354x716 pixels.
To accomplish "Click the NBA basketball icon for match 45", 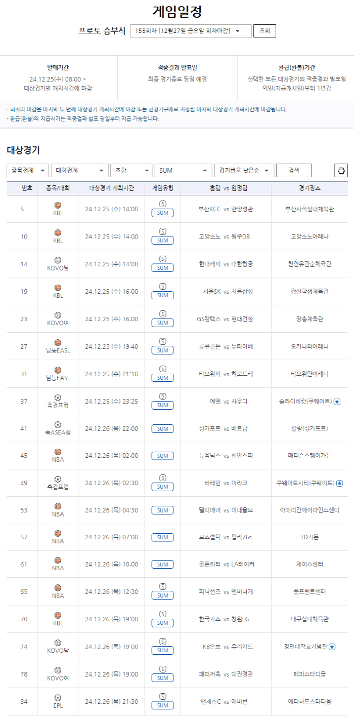I will (58, 452).
